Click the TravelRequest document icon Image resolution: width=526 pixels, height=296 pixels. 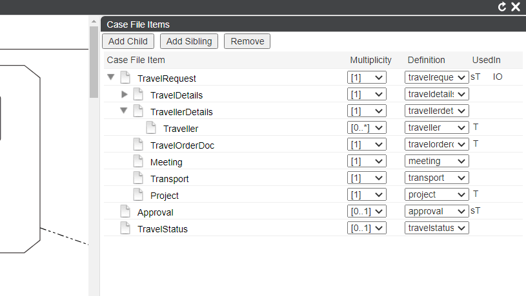pyautogui.click(x=125, y=77)
